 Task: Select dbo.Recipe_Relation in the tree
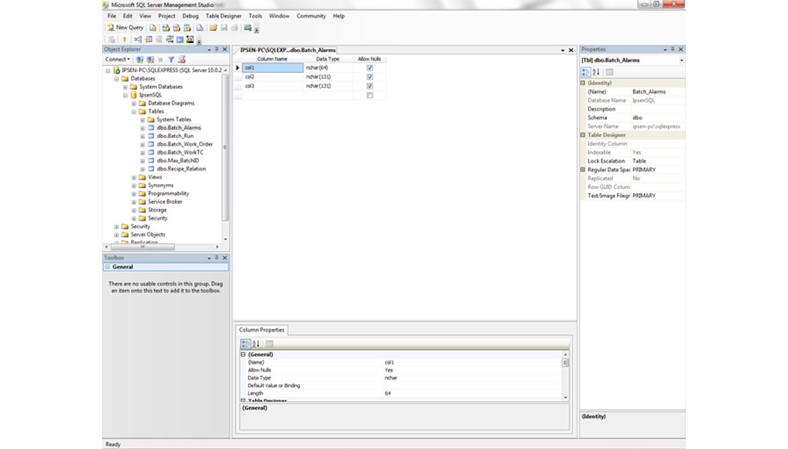coord(181,169)
